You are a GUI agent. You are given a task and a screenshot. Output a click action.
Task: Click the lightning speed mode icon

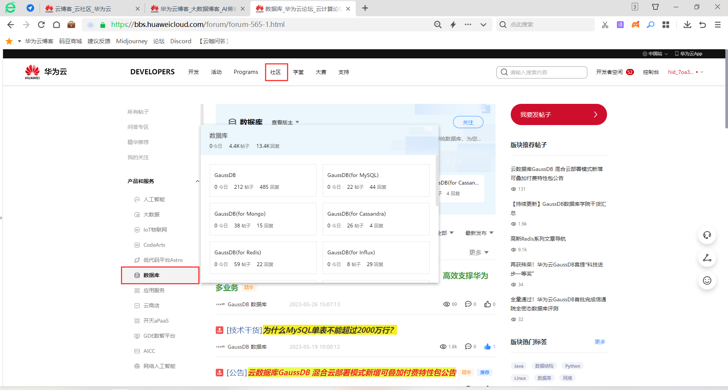pos(453,25)
